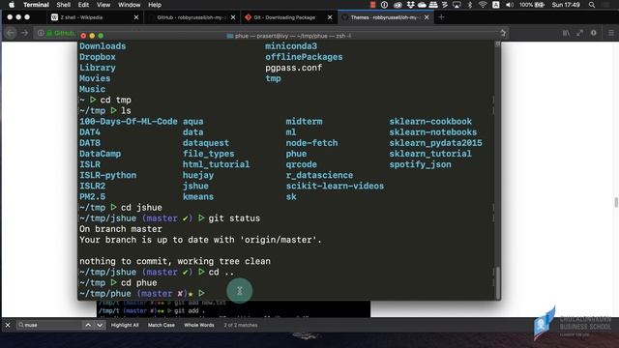Open a new browser tab

[441, 17]
